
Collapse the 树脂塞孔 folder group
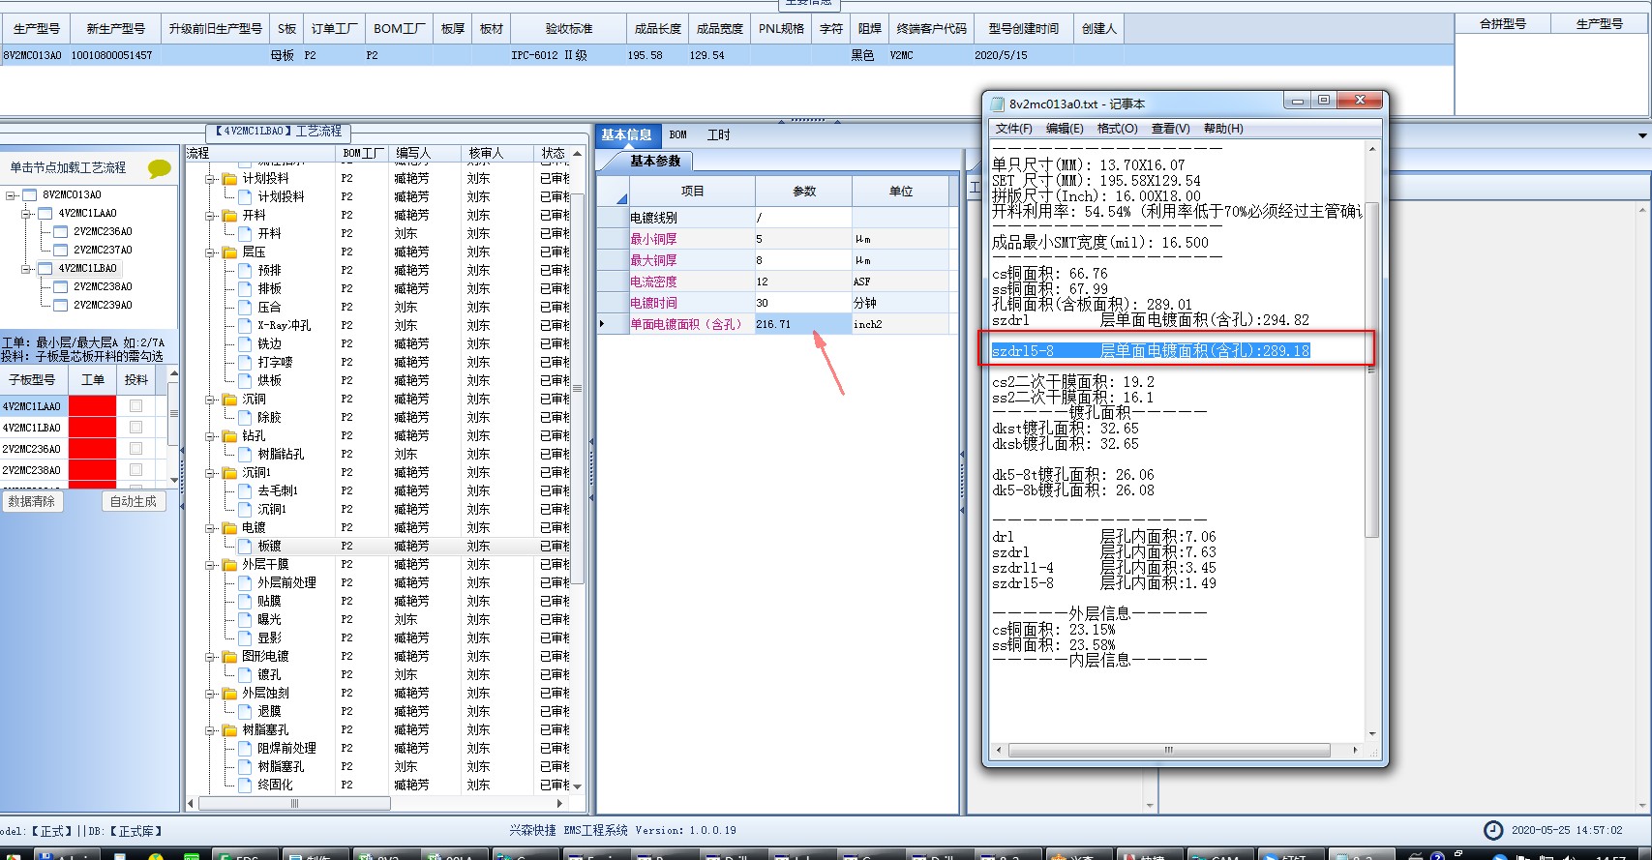[211, 730]
